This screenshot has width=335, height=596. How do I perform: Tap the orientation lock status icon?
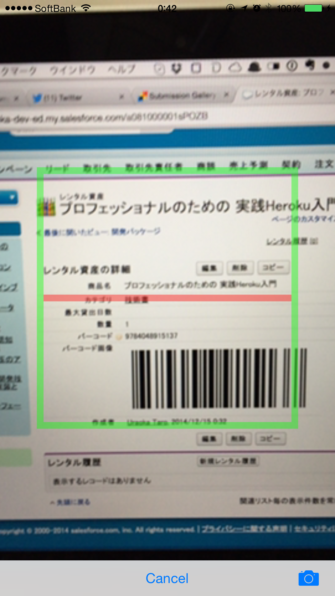pos(231,8)
